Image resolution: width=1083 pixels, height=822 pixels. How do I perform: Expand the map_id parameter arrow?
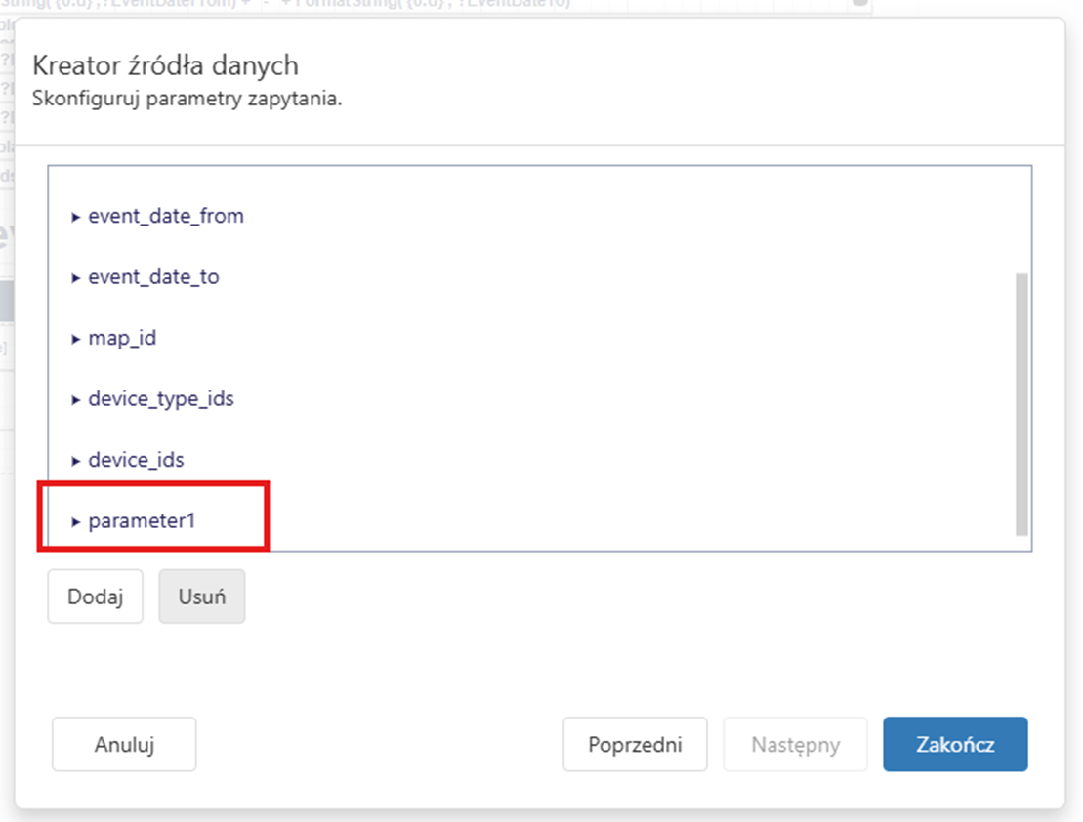coord(76,340)
